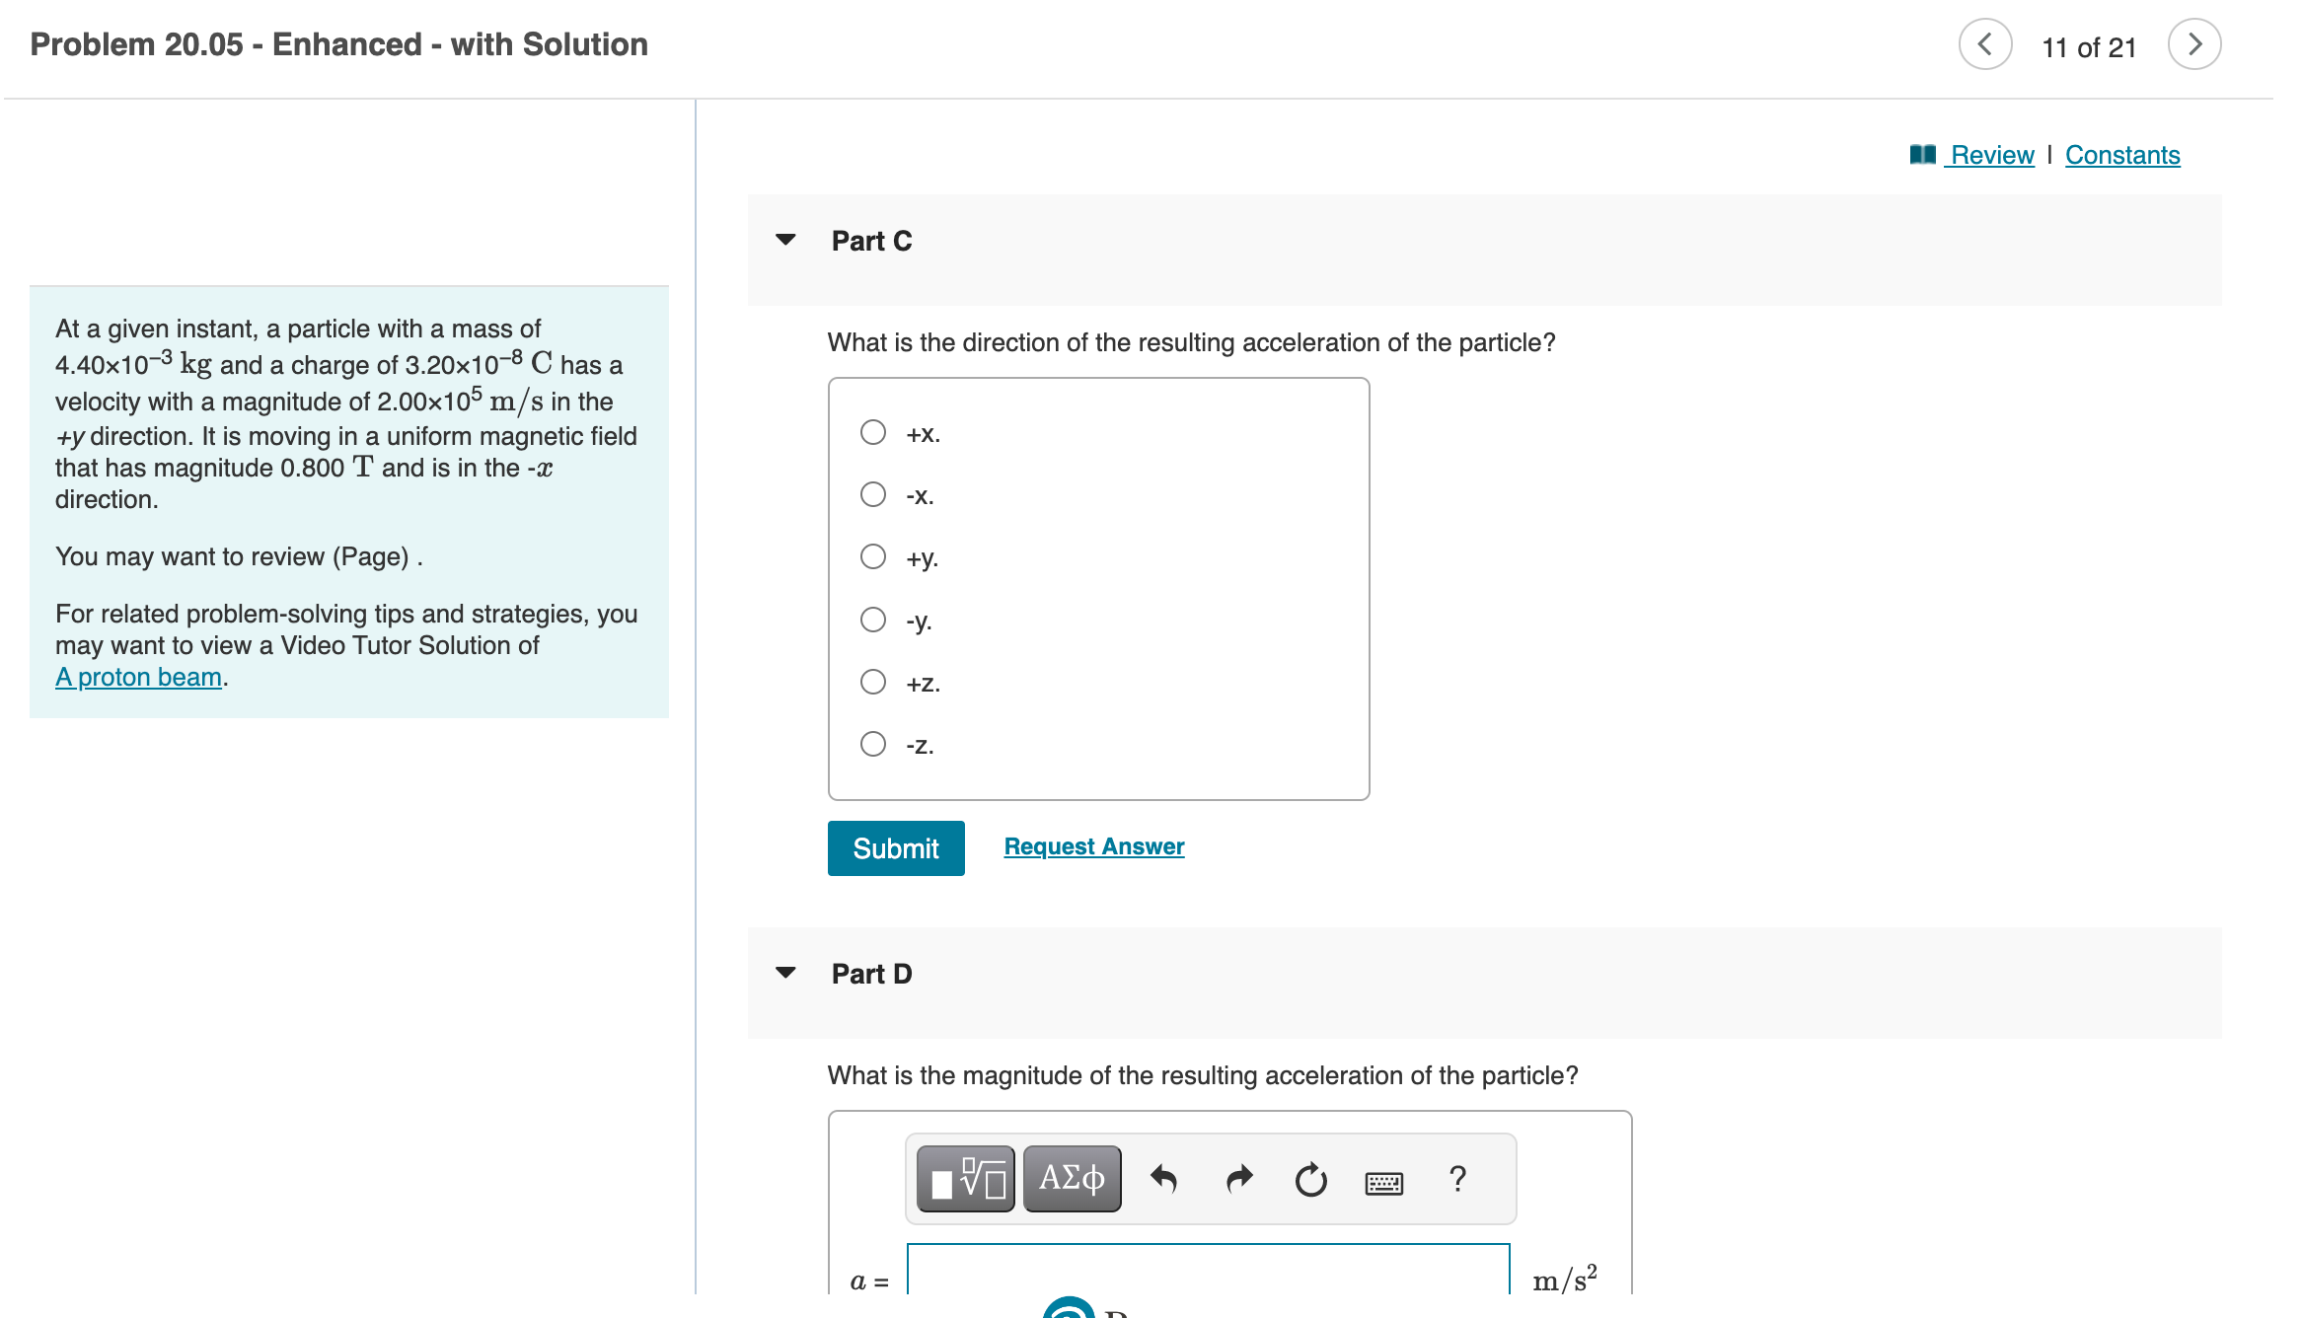Collapse the Part C section
2303x1318 pixels.
[784, 240]
